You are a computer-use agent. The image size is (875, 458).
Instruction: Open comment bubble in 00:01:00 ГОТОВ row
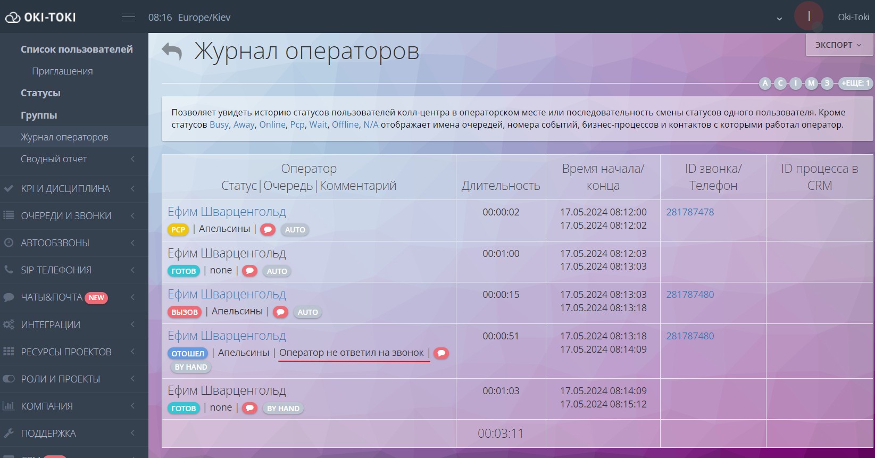[249, 271]
